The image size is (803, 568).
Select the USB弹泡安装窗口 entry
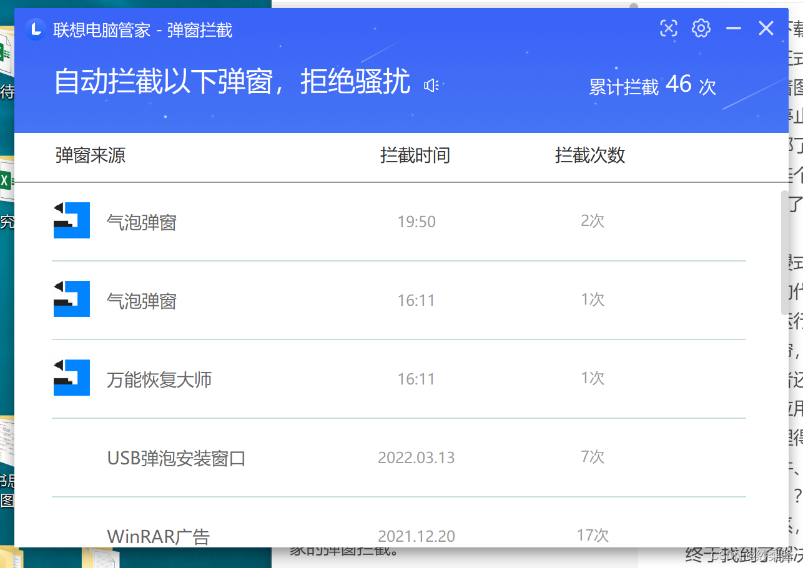point(177,458)
